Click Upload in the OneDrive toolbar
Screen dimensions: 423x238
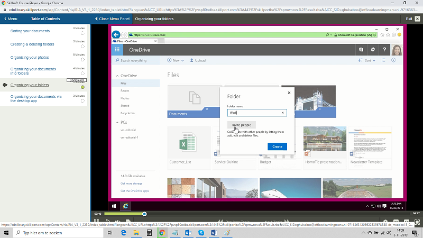[x=198, y=60]
